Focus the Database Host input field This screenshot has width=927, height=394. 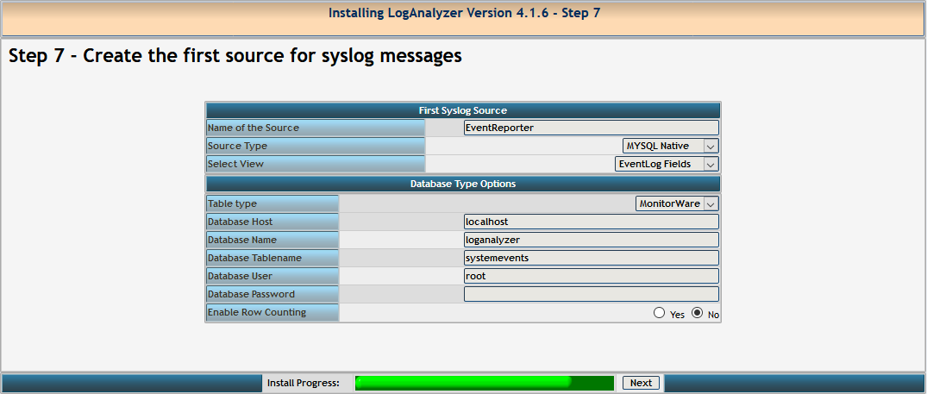coord(591,222)
